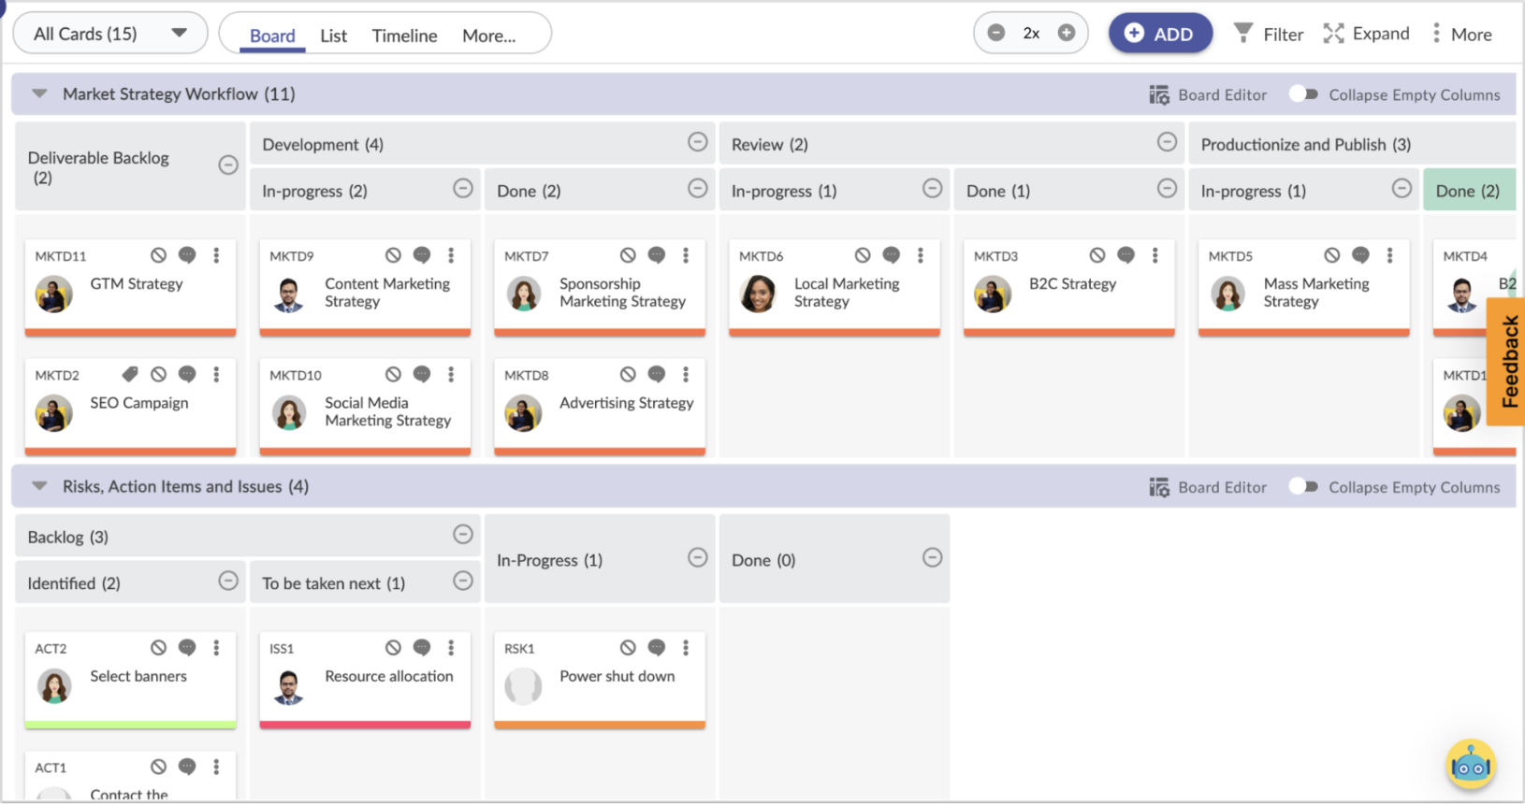This screenshot has height=804, width=1525.
Task: Toggle Collapse Empty Columns in Risks swimlane
Action: click(x=1302, y=486)
